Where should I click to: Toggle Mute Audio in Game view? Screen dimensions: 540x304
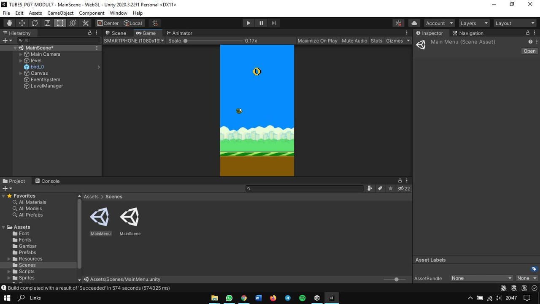[x=354, y=41]
